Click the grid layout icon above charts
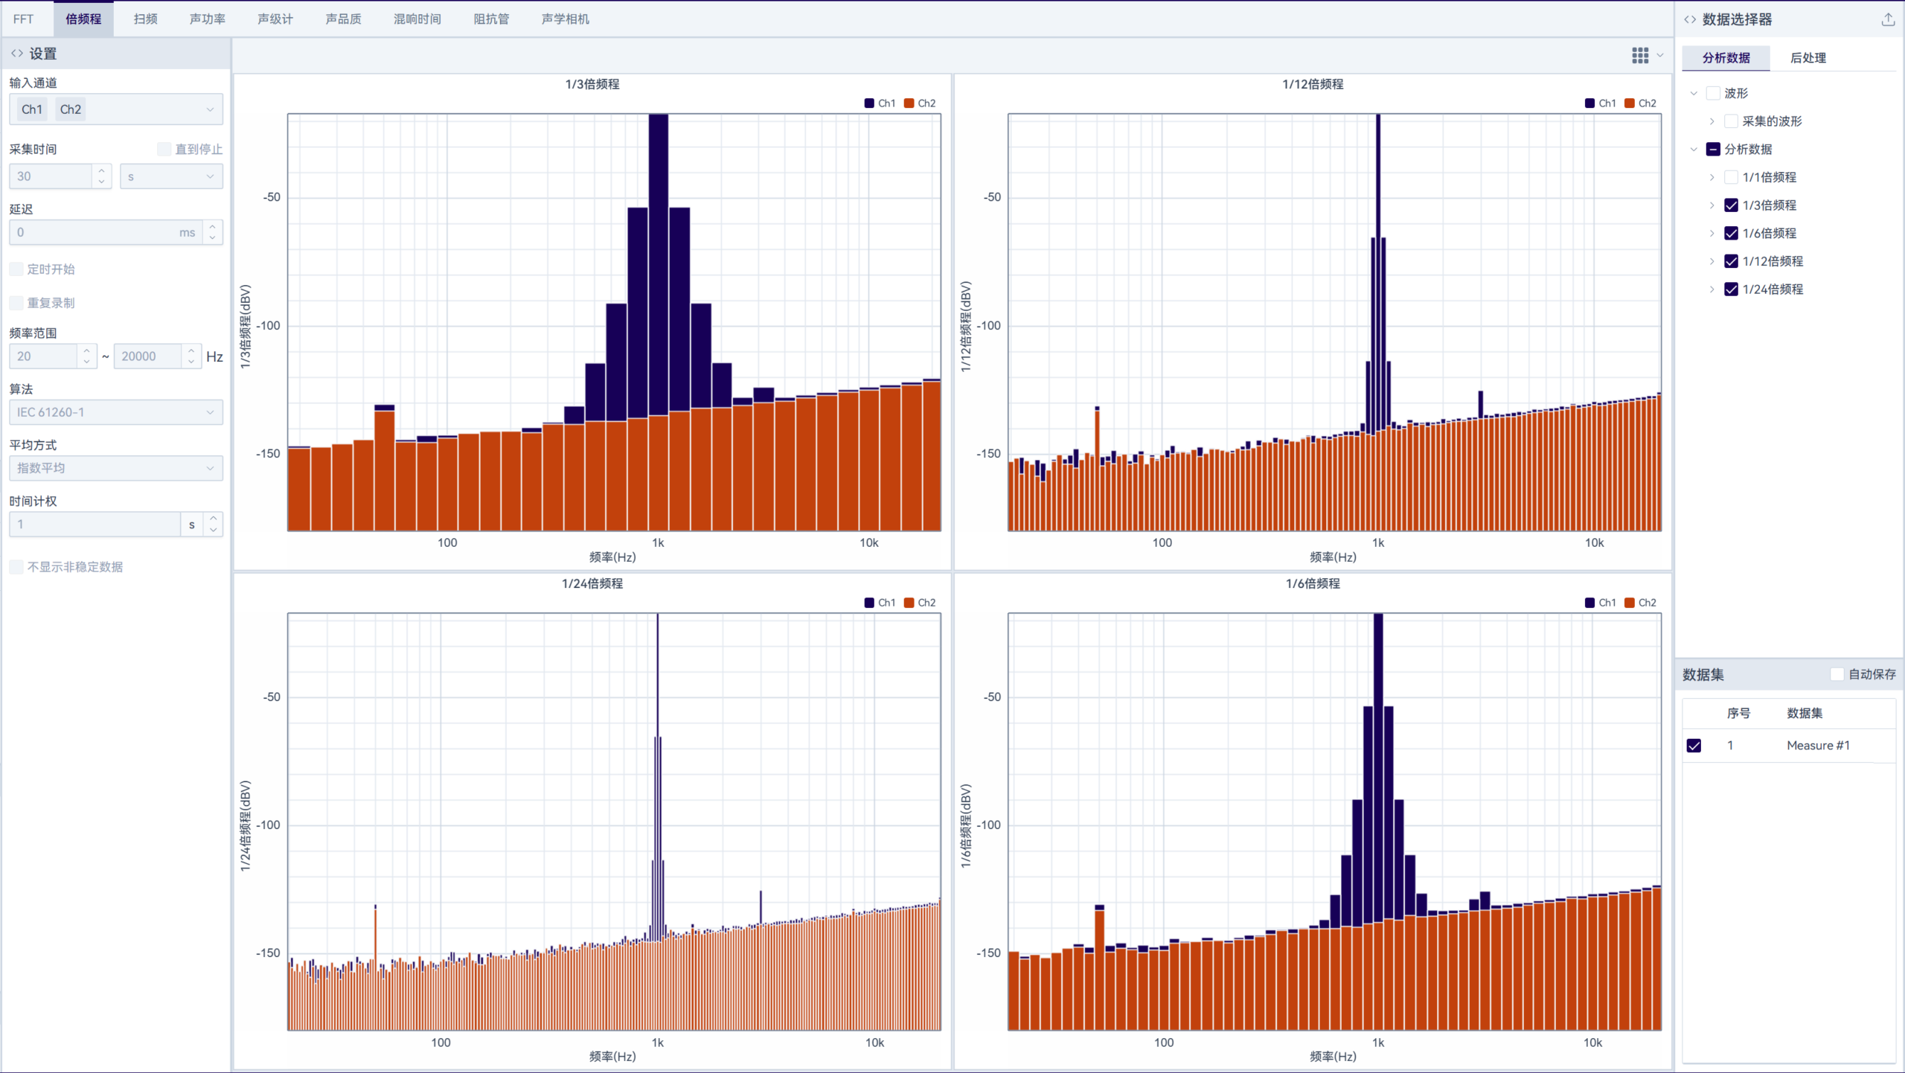1905x1073 pixels. (1639, 56)
